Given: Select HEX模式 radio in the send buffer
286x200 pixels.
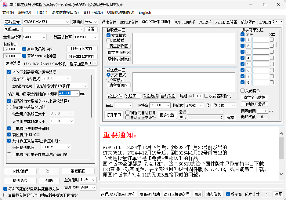Looking at the screenshot, I should point(109,80).
